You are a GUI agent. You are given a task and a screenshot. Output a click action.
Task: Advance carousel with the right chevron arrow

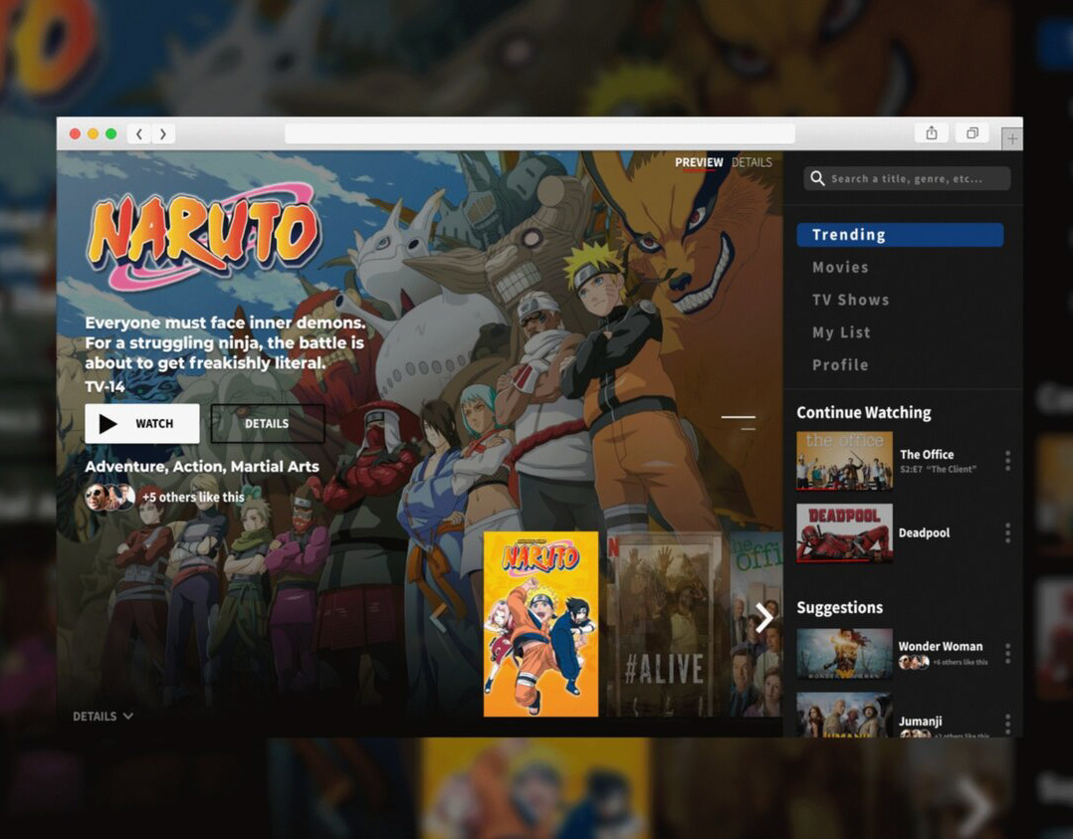click(x=763, y=618)
